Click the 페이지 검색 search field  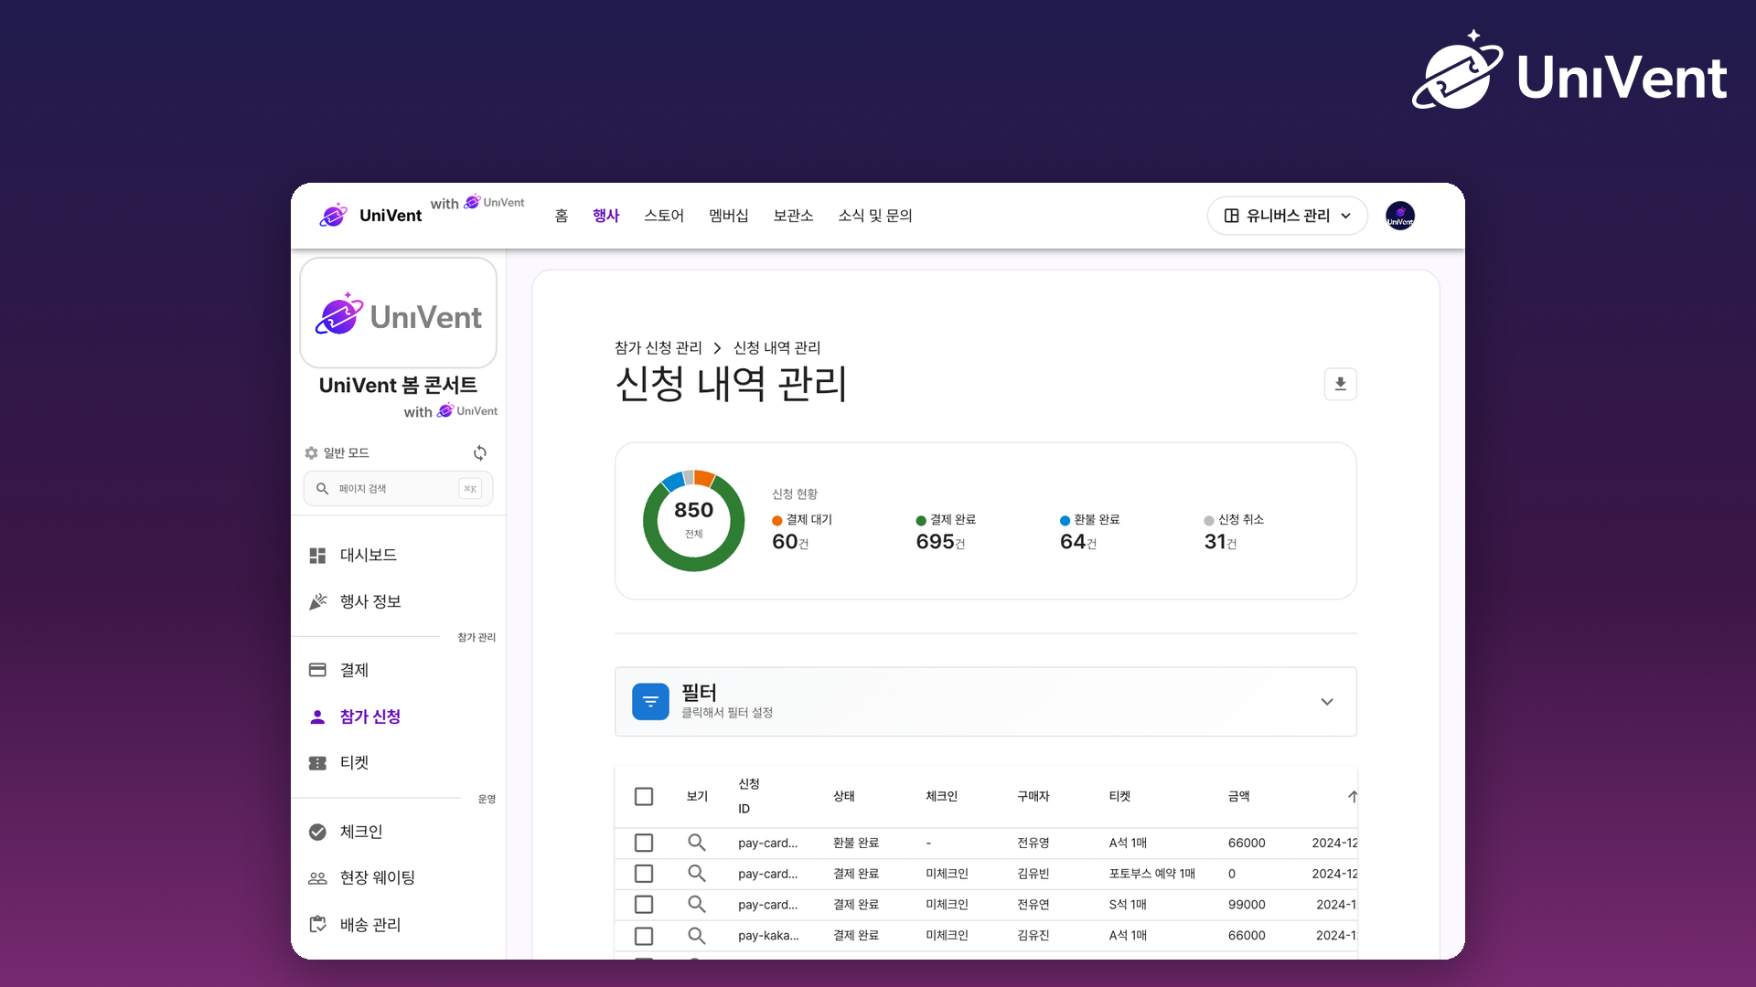pos(398,489)
